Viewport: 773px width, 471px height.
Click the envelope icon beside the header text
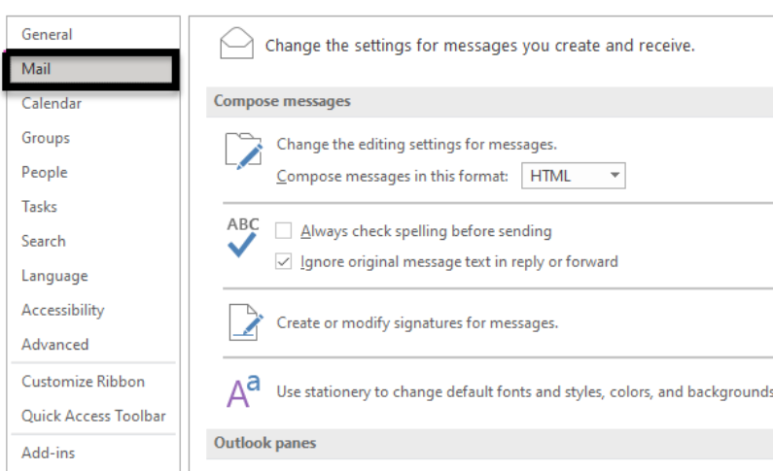coord(236,44)
